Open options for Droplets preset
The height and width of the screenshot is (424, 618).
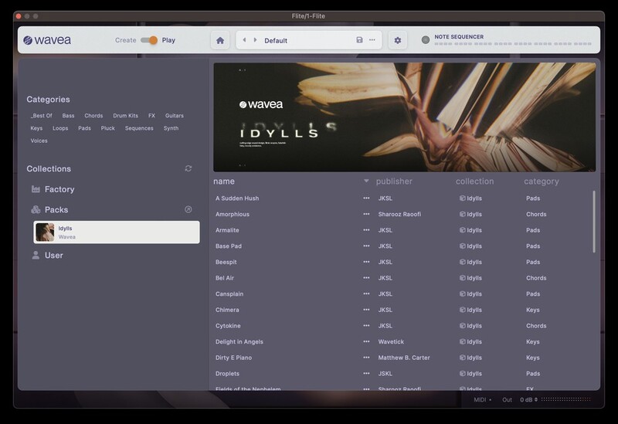366,374
